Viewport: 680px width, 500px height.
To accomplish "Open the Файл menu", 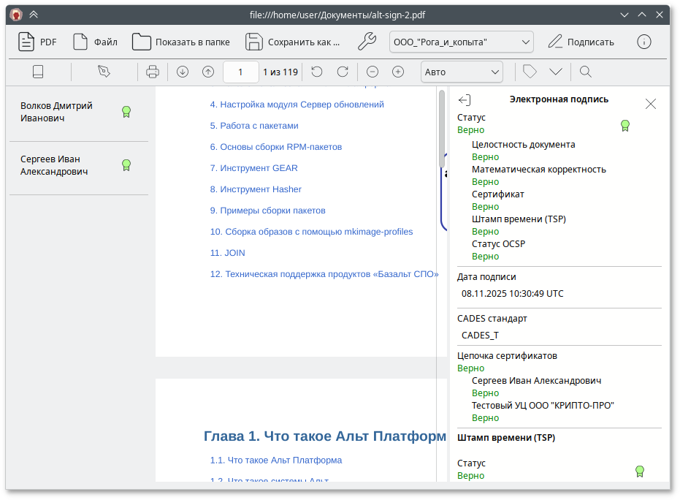I will pyautogui.click(x=95, y=42).
